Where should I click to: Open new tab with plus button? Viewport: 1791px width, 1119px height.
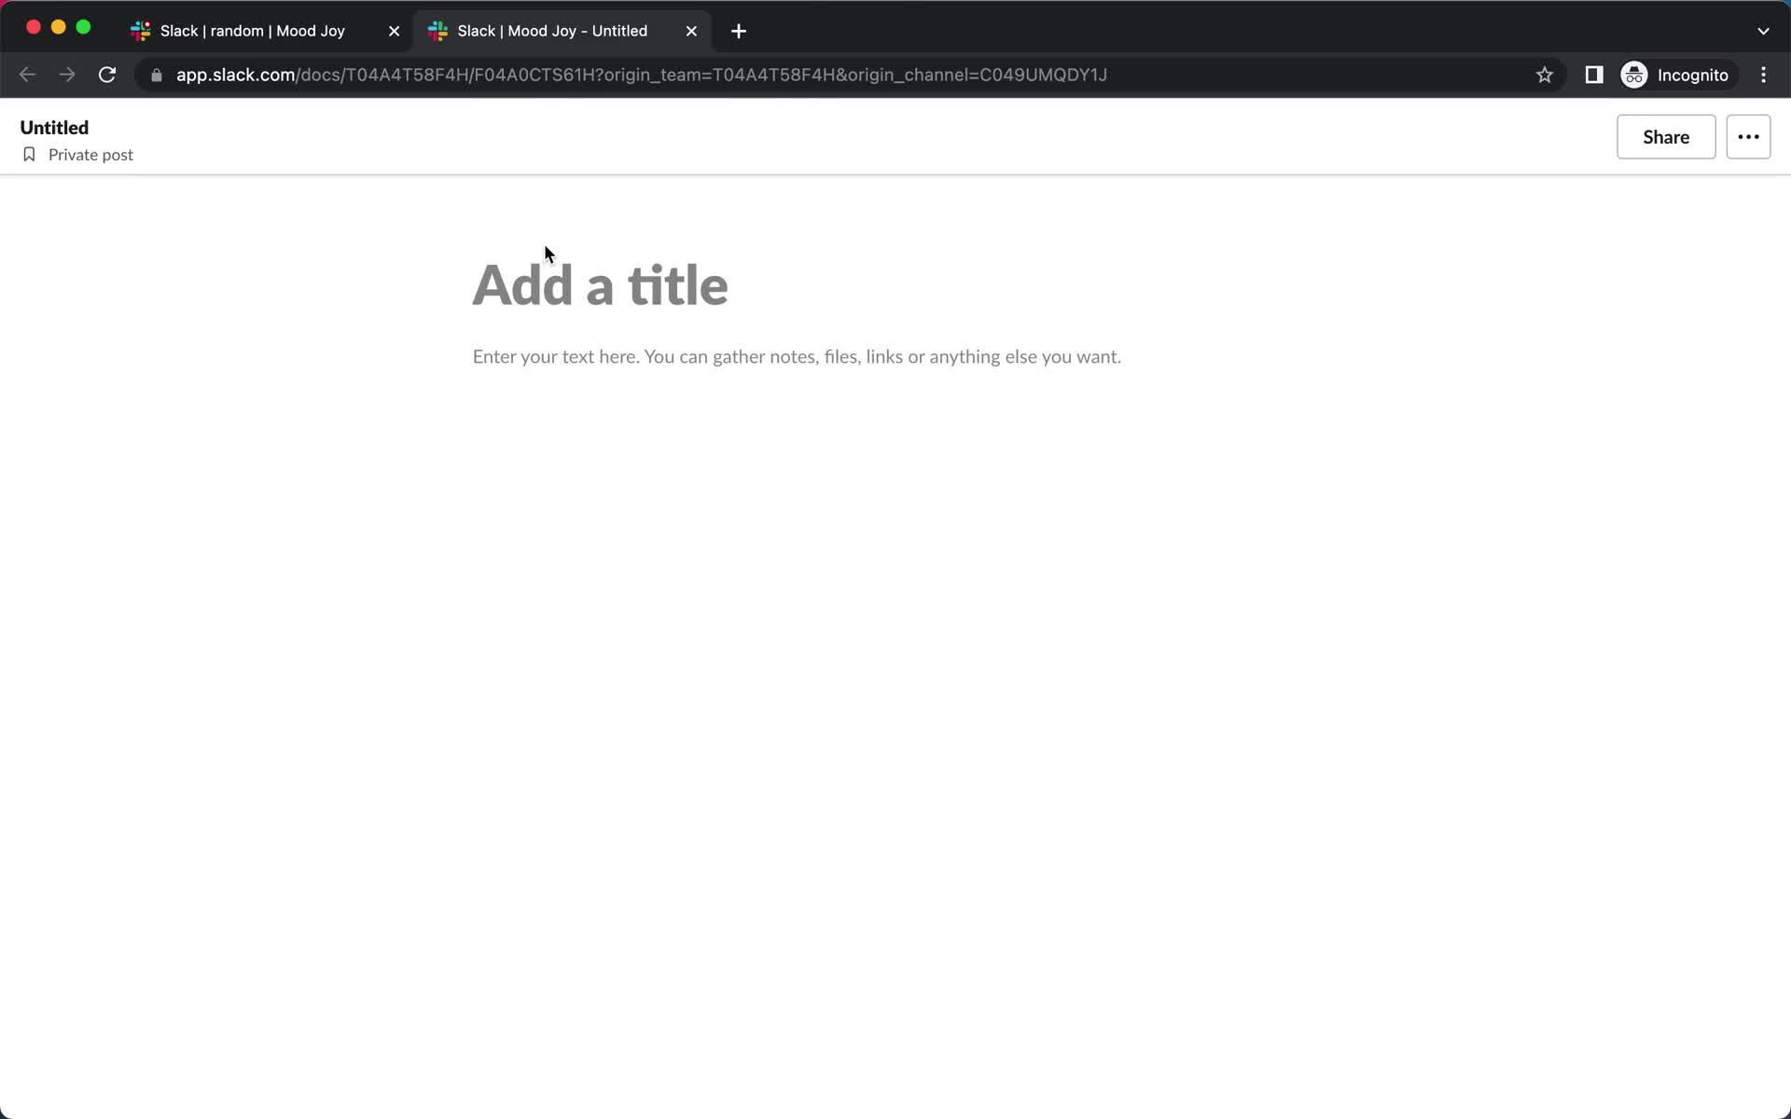tap(739, 31)
